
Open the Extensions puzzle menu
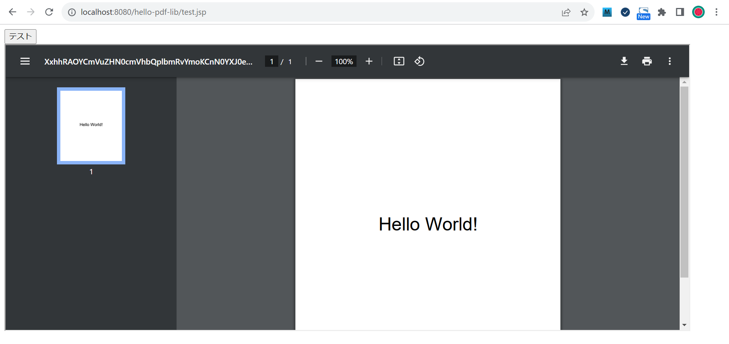(662, 12)
